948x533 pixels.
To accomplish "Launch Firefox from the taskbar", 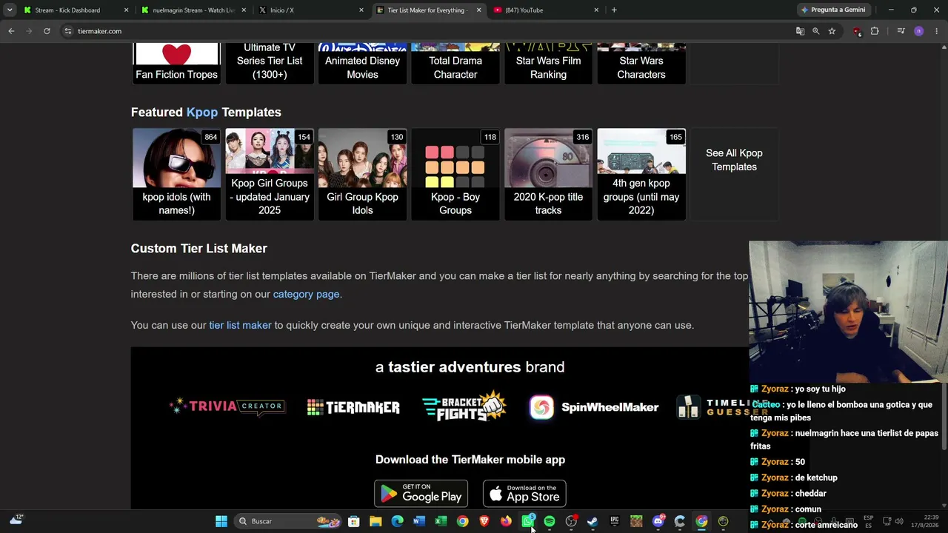I will click(506, 521).
